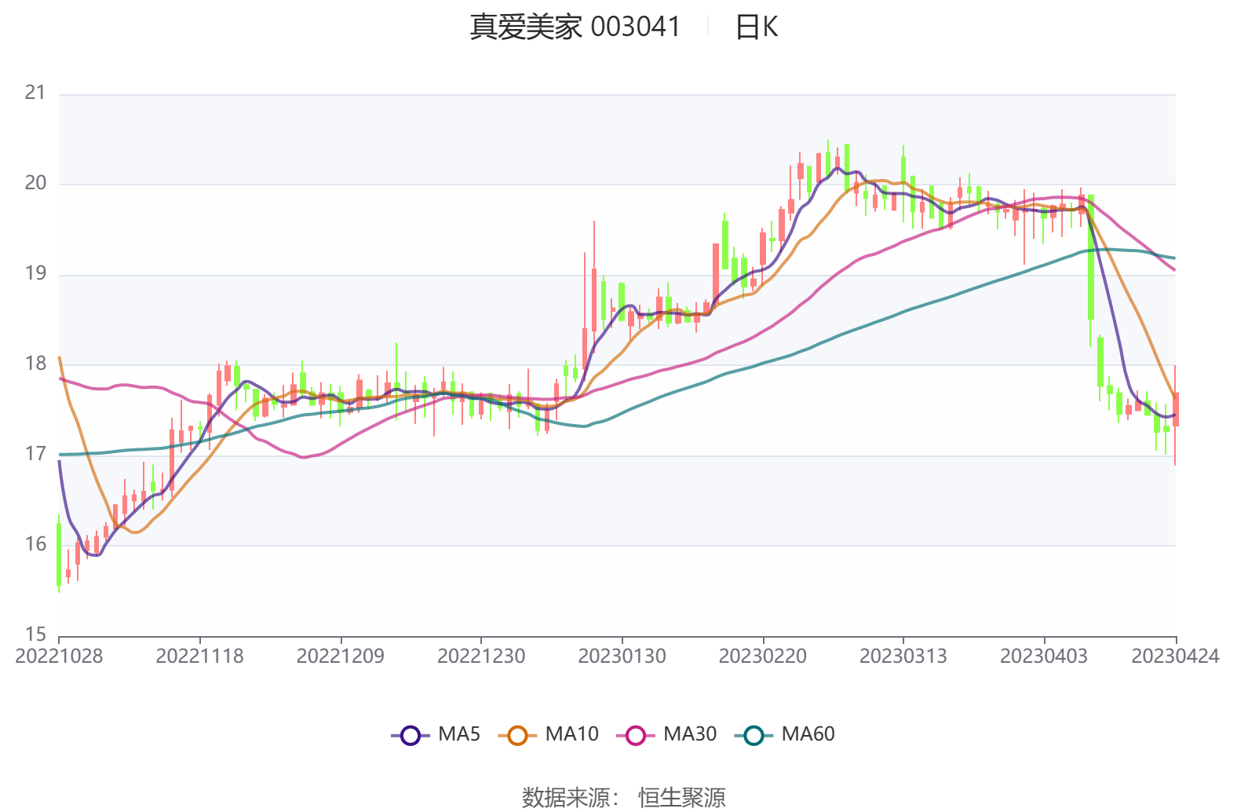Toggle the MA30 legend series
This screenshot has height=812, width=1248.
(x=666, y=734)
